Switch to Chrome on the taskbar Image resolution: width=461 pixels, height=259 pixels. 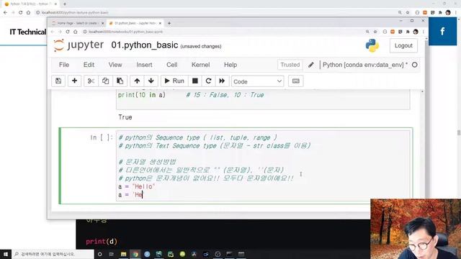pos(135,254)
